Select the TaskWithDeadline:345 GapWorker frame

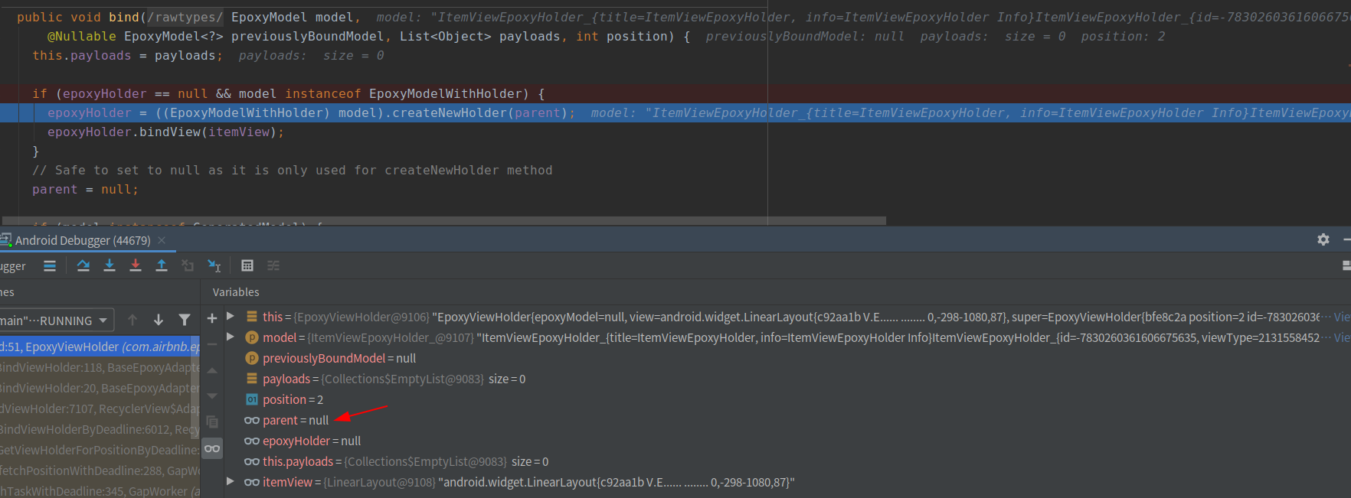point(100,491)
